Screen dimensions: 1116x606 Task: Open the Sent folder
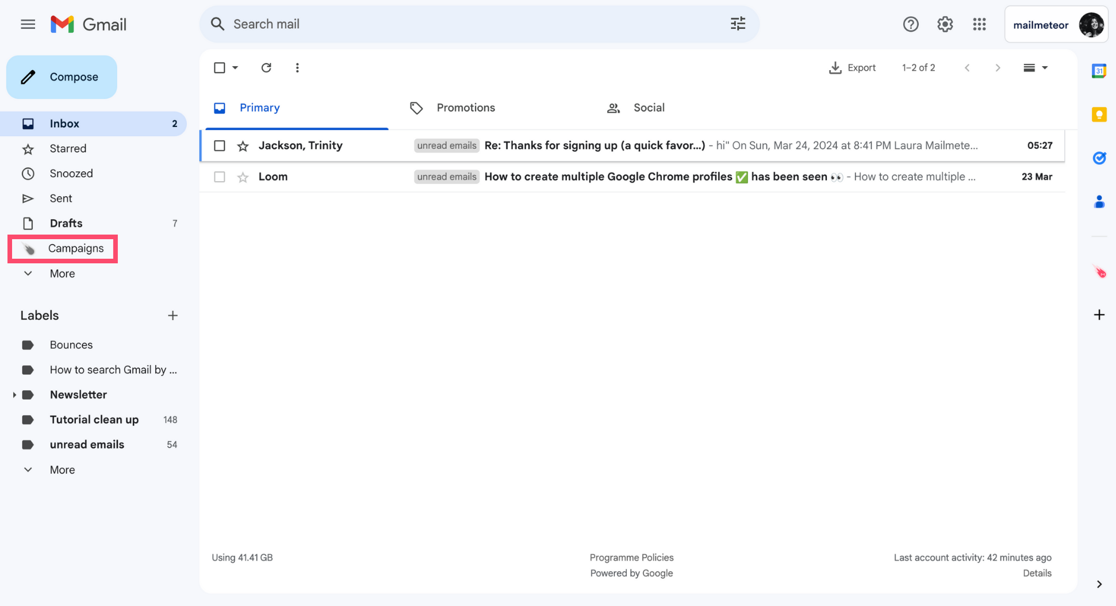pyautogui.click(x=94, y=198)
